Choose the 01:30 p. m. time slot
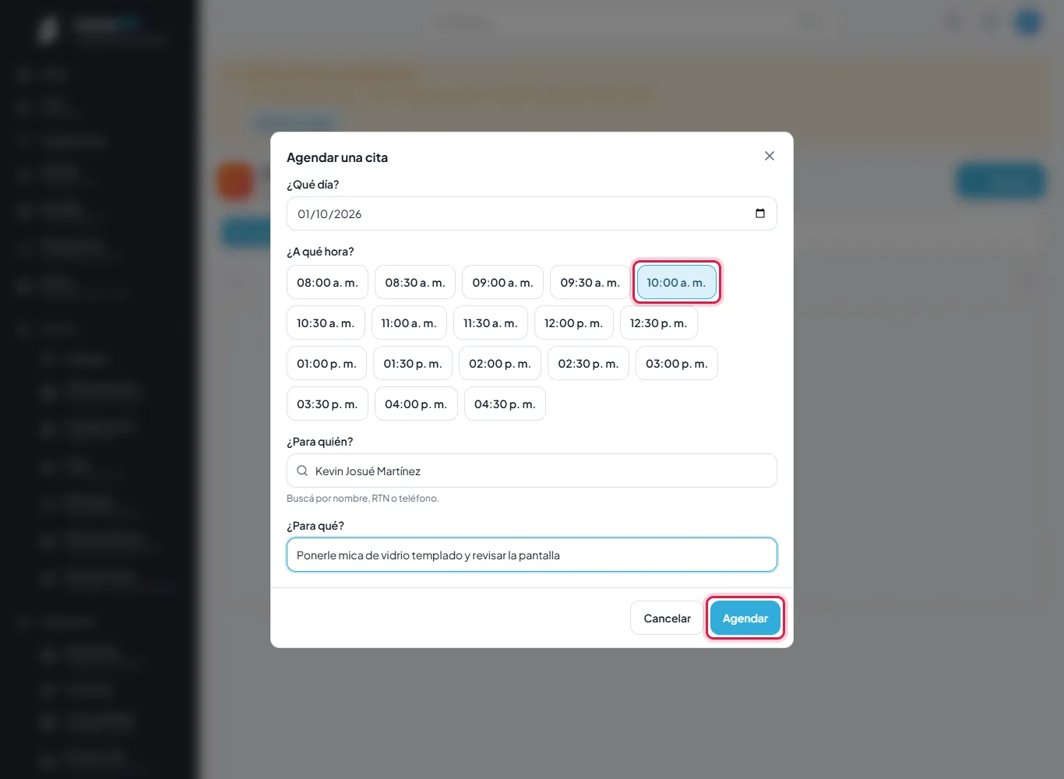1064x779 pixels. tap(413, 363)
